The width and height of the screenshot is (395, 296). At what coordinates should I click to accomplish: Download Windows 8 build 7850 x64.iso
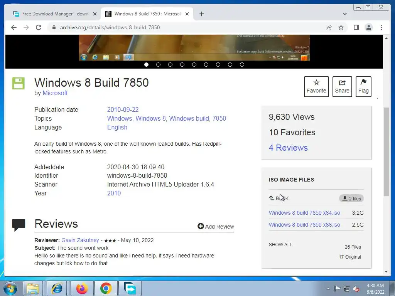click(304, 213)
